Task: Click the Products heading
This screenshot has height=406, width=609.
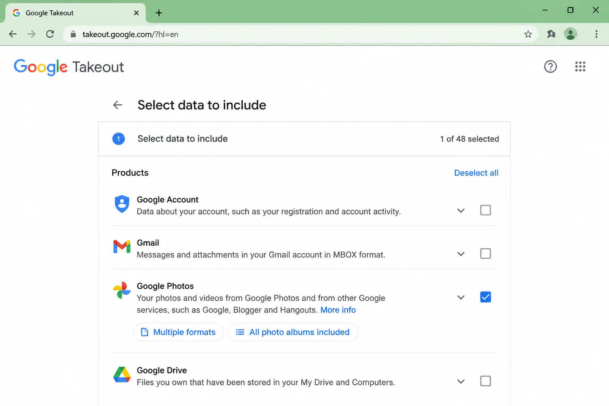Action: (130, 173)
